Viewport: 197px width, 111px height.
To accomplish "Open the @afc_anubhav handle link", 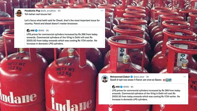I will coord(48,11).
